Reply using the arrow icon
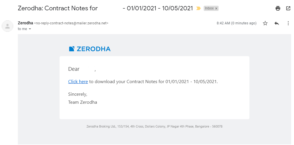294x145 pixels. 277,23
